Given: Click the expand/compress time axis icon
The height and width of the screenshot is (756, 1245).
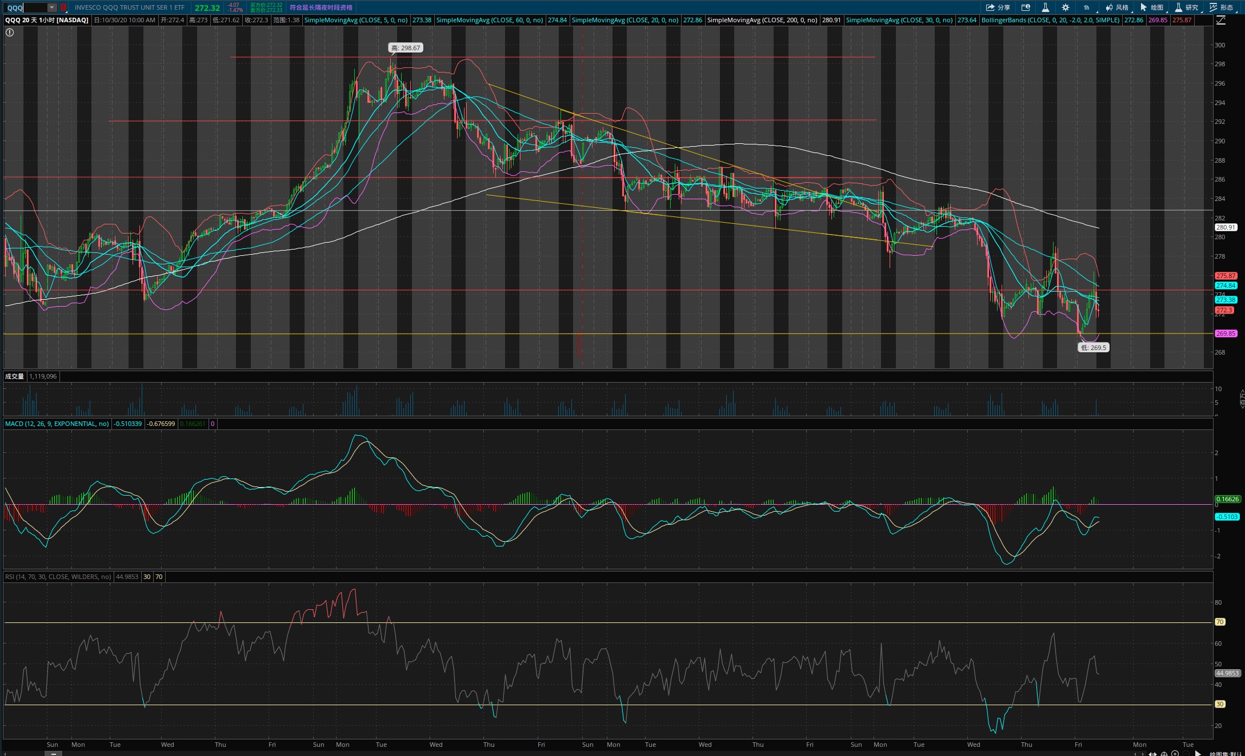Looking at the screenshot, I should pyautogui.click(x=1152, y=754).
